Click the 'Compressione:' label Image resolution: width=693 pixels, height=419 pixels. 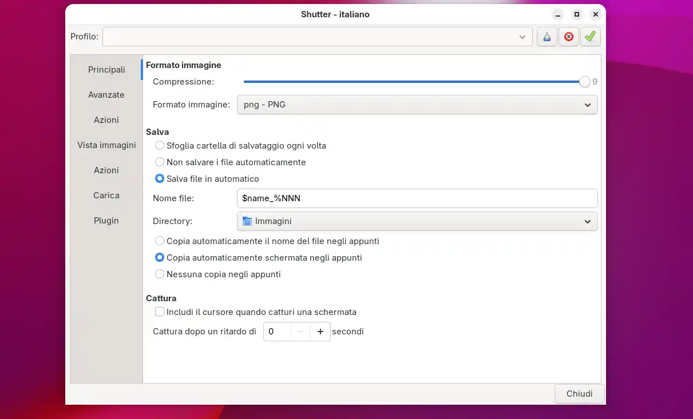pos(183,82)
